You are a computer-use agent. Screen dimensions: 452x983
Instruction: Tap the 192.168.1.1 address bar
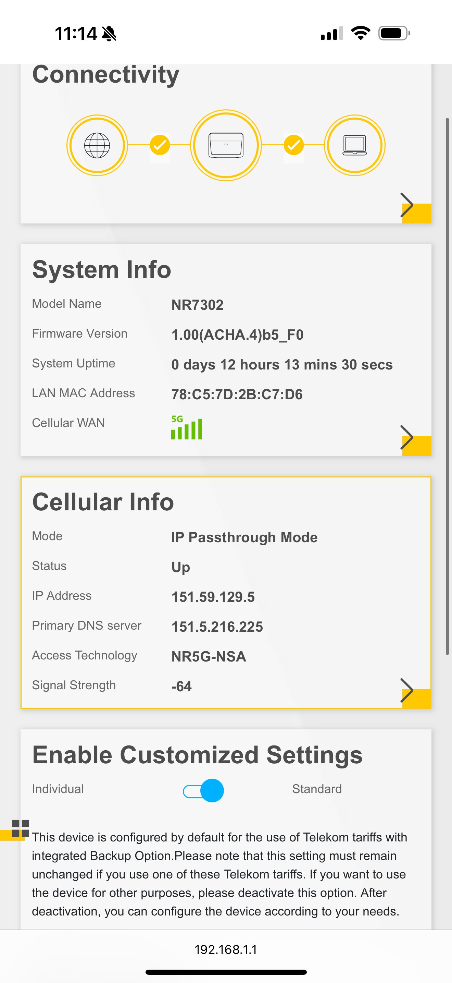click(226, 949)
